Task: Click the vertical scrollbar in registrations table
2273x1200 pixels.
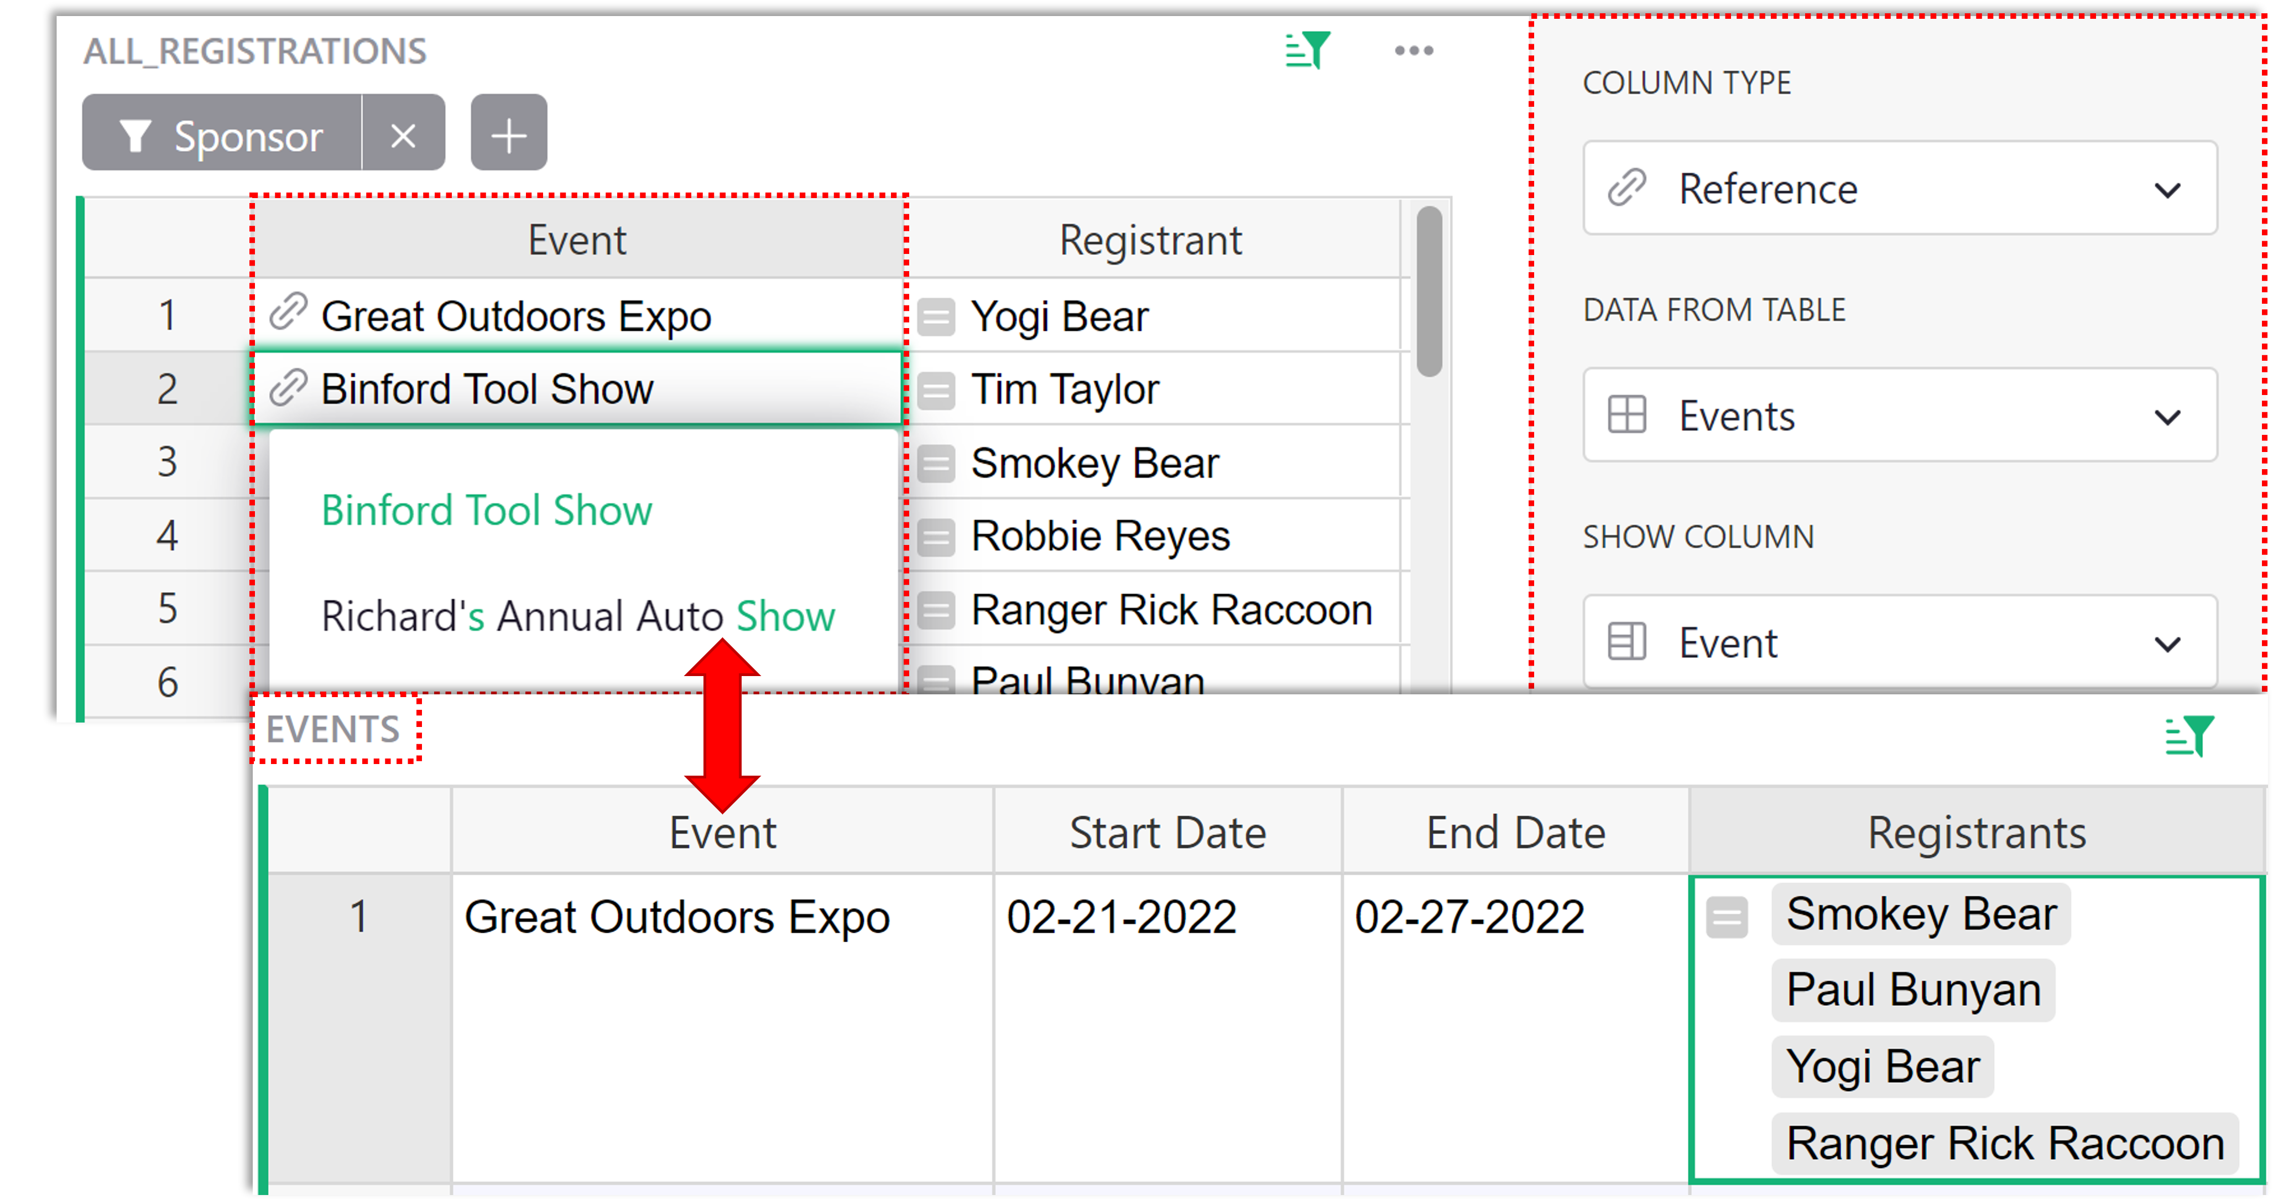Action: click(x=1429, y=292)
